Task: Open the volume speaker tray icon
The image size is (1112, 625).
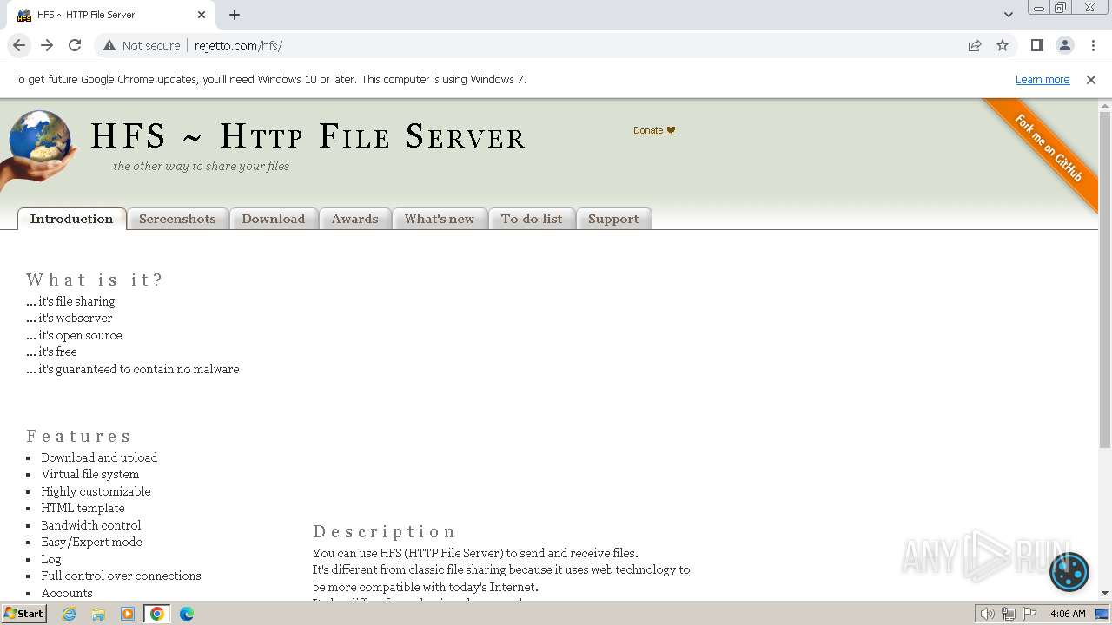Action: (987, 614)
